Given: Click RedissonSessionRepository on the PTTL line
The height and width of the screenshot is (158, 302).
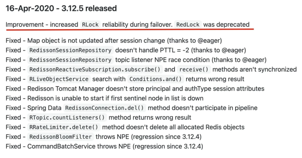Looking at the screenshot, I should (x=70, y=50).
